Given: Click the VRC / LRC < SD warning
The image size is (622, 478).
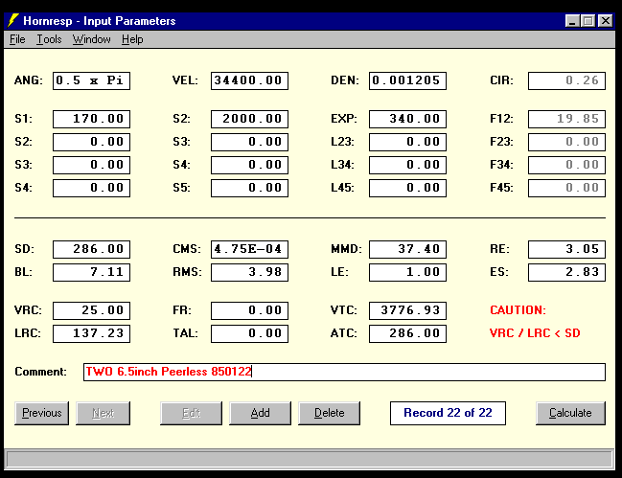Looking at the screenshot, I should (x=535, y=333).
